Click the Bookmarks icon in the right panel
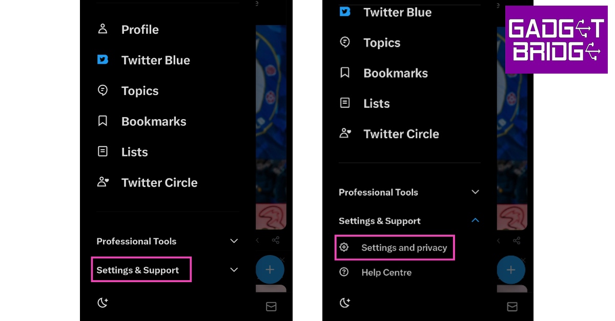 (x=345, y=73)
